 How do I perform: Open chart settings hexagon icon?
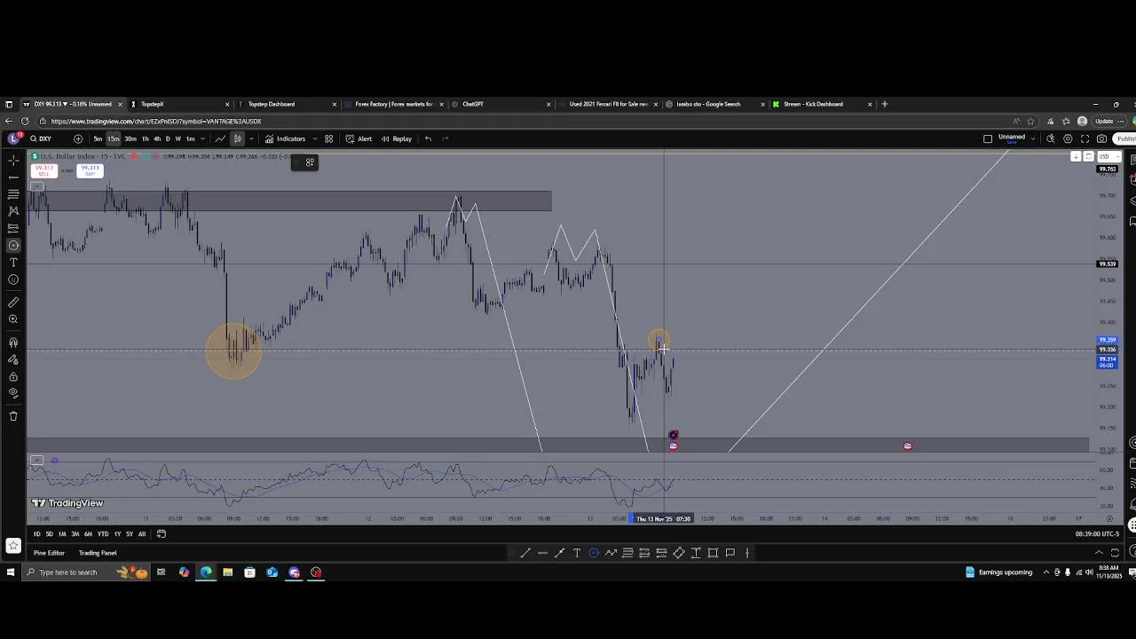click(1068, 138)
